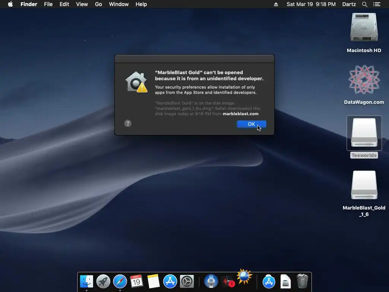Screen dimensions: 389x292
Task: Click the Teeworlds label under the disk icon
Action: click(364, 156)
